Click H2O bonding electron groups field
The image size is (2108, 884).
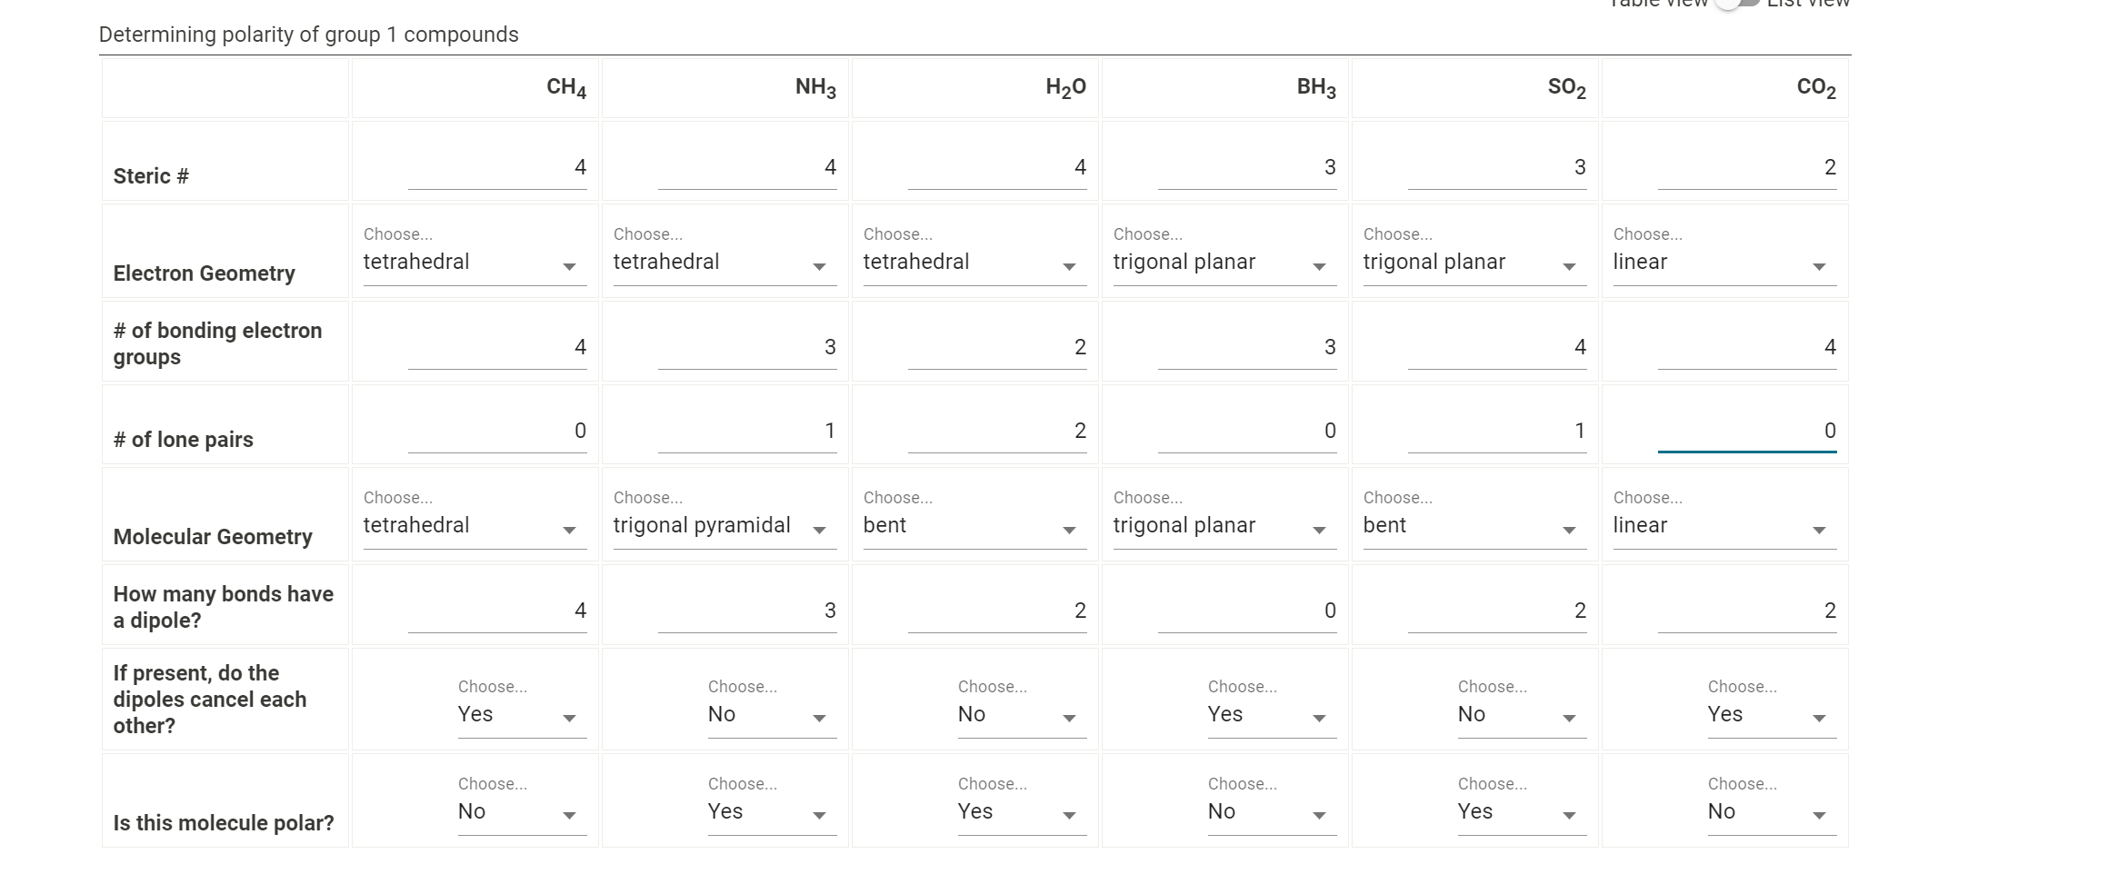997,348
